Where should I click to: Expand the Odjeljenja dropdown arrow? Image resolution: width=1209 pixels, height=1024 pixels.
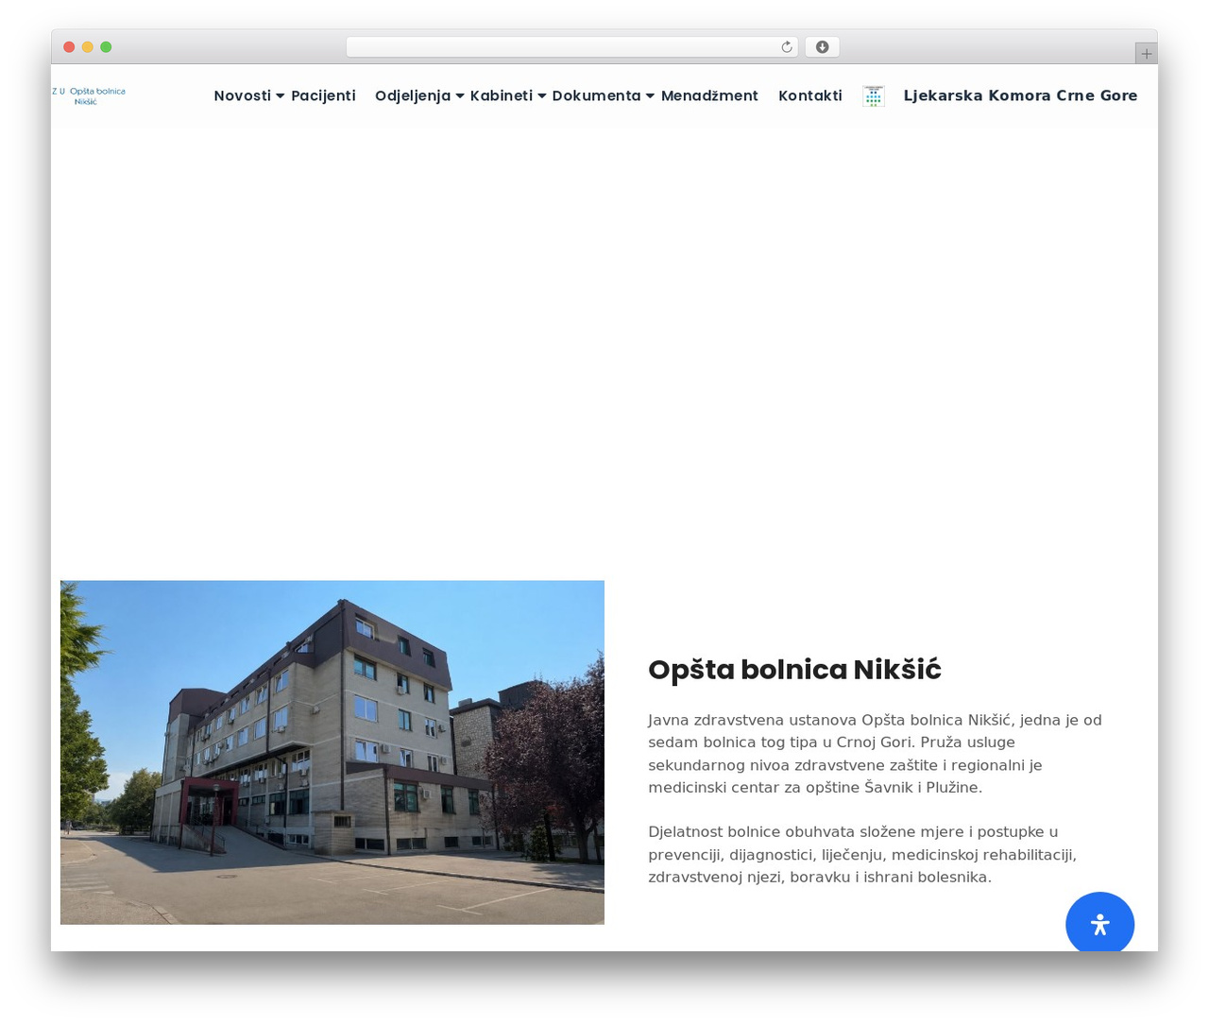pos(460,96)
